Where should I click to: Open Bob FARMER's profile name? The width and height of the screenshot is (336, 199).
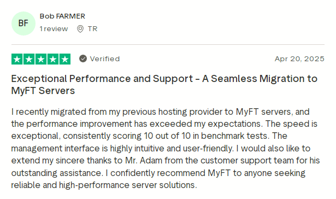pyautogui.click(x=62, y=16)
